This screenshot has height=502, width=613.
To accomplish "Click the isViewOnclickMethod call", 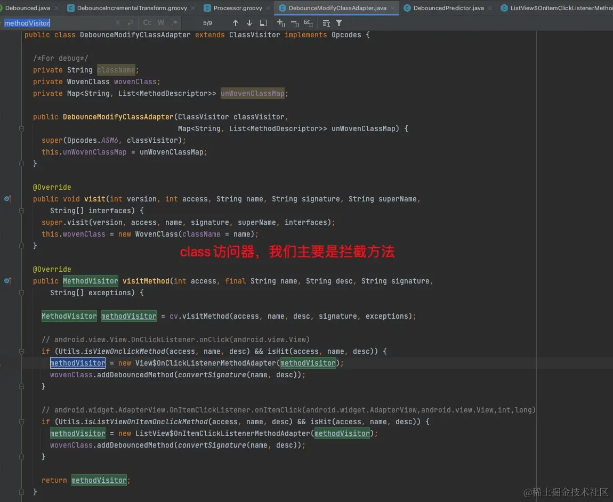I will point(125,351).
